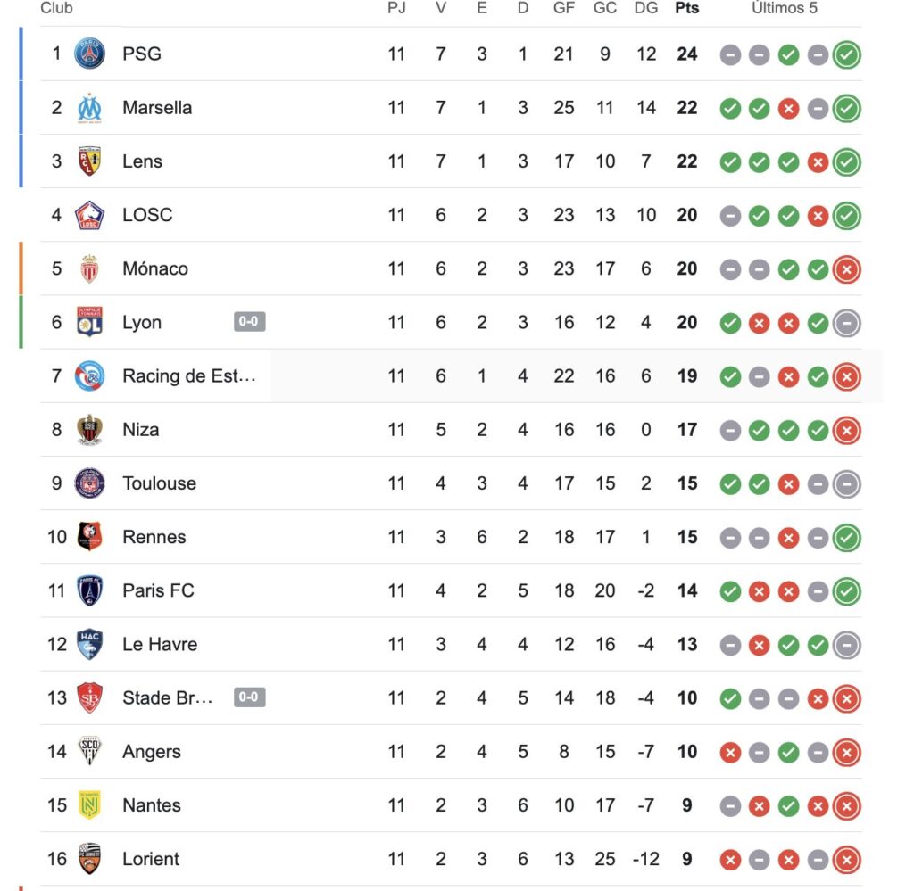Click the Pts column header
914x891 pixels.
(686, 8)
